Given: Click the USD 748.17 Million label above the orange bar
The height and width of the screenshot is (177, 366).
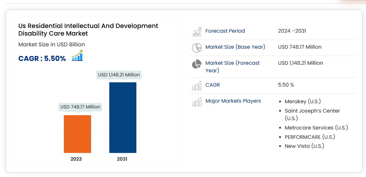Looking at the screenshot, I should [x=80, y=107].
